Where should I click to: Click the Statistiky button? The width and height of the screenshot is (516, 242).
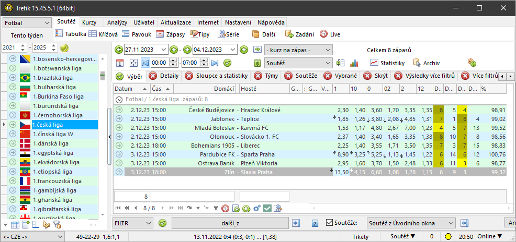click(x=387, y=63)
